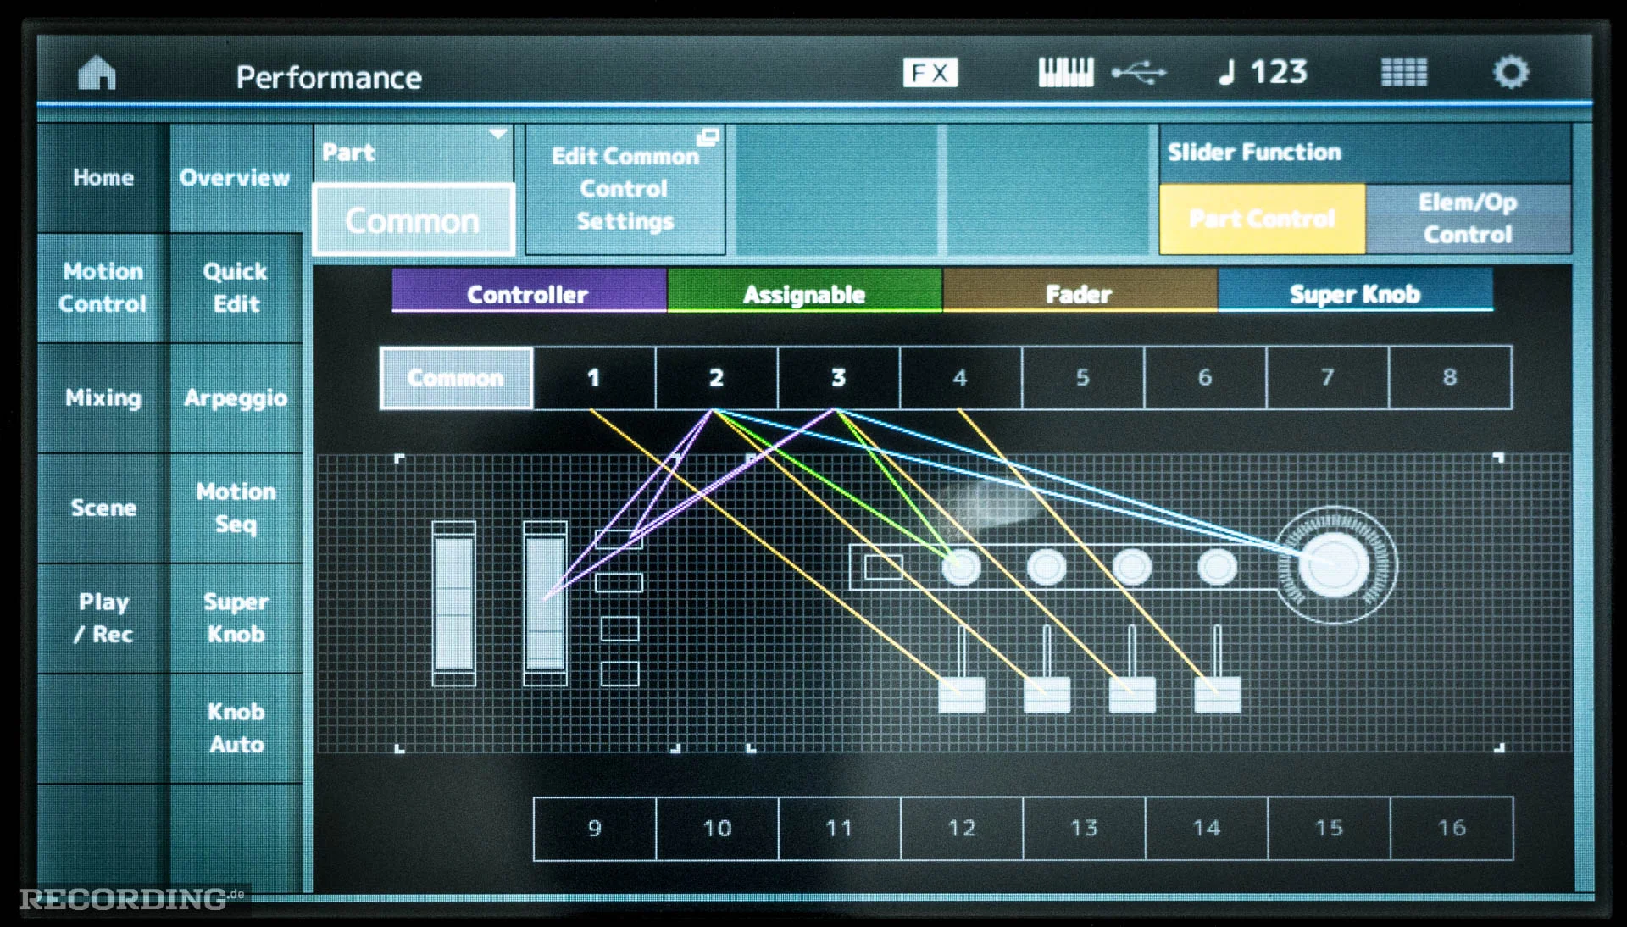Image resolution: width=1627 pixels, height=927 pixels.
Task: Open the FX indicator in top bar
Action: [930, 73]
